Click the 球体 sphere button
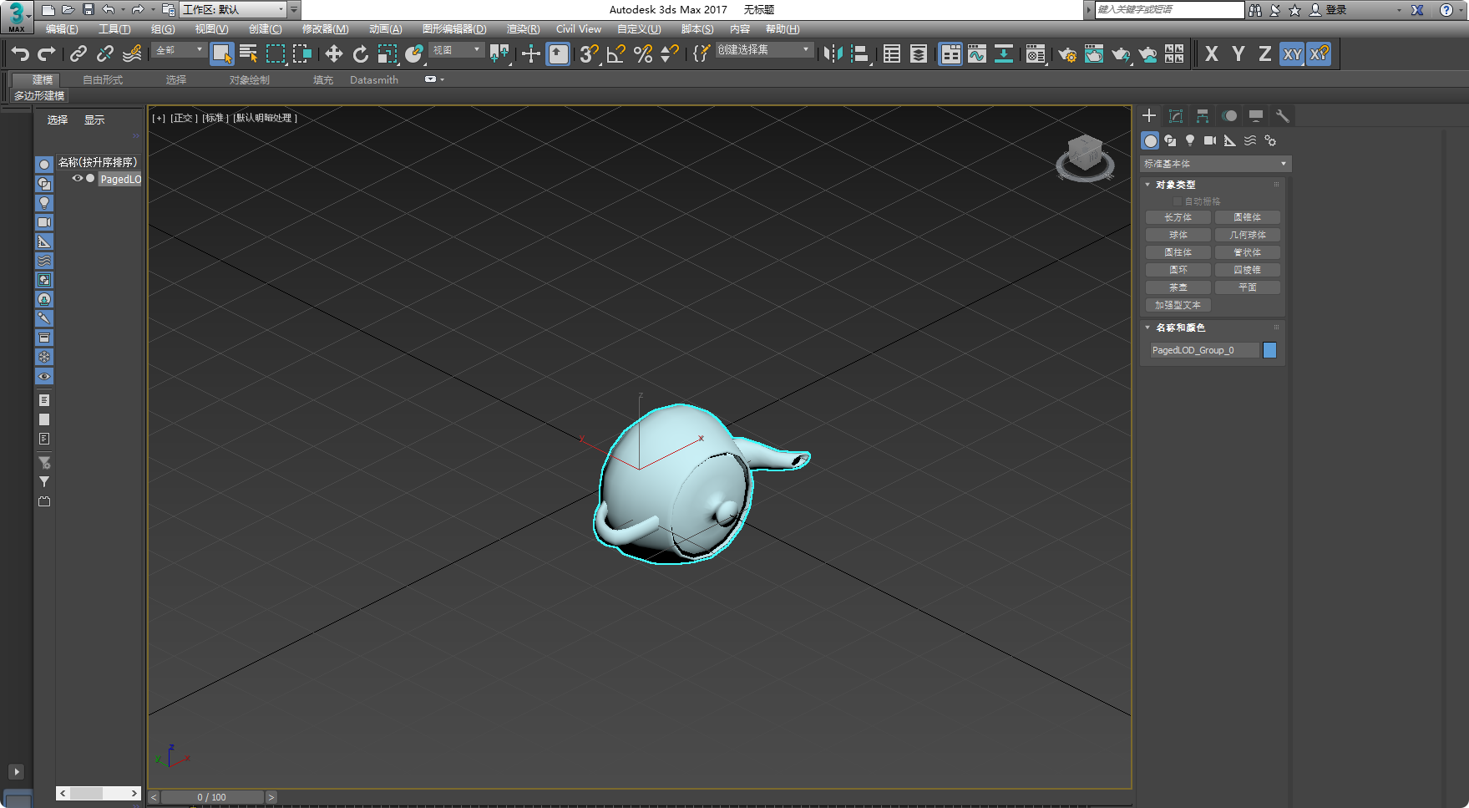Viewport: 1469px width, 808px height. (x=1178, y=235)
